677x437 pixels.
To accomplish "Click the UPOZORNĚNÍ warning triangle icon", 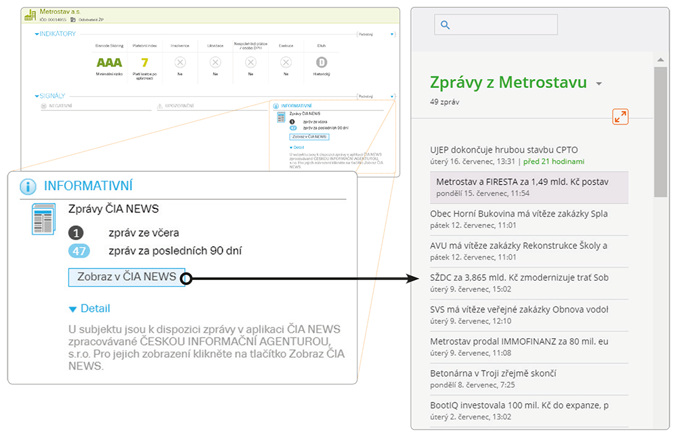I will click(x=160, y=106).
